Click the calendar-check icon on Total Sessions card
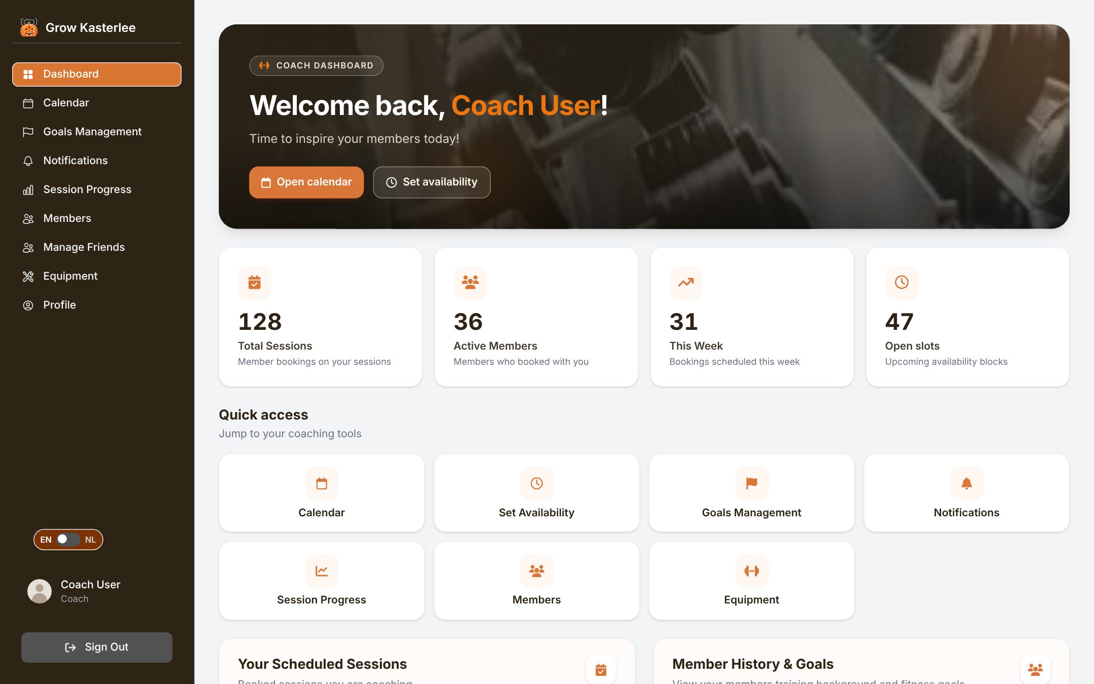Viewport: 1094px width, 684px height. coord(254,282)
